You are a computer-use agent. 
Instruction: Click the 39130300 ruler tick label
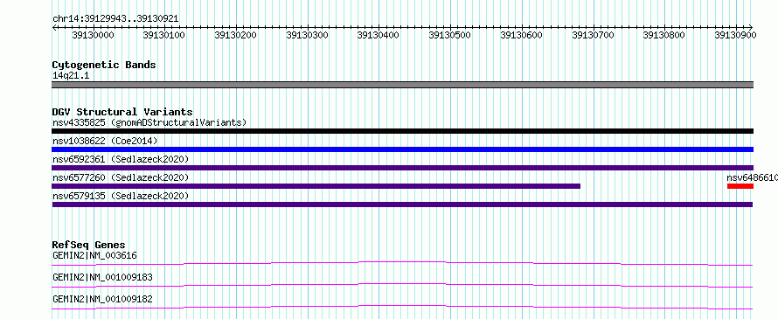point(307,35)
